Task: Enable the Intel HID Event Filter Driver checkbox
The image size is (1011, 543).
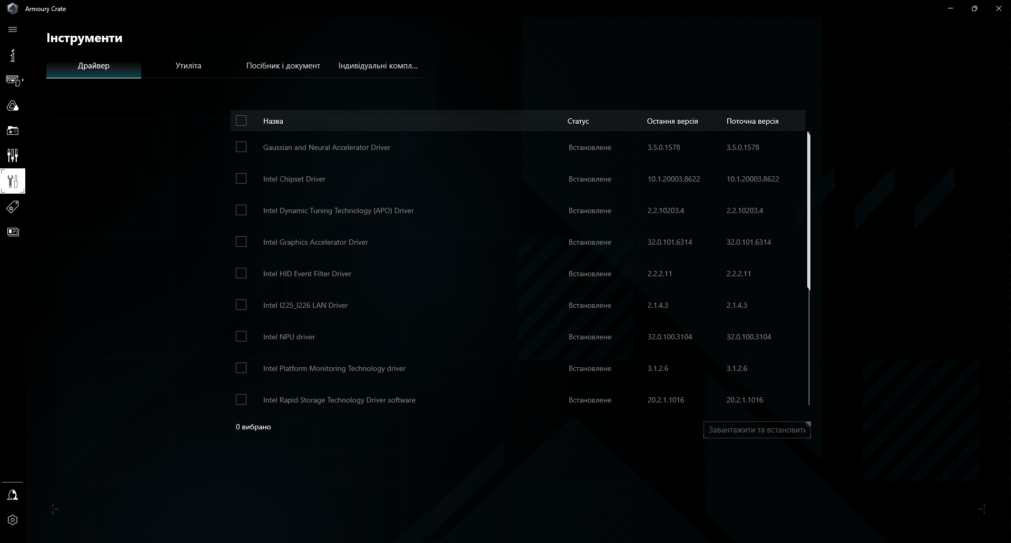Action: point(241,274)
